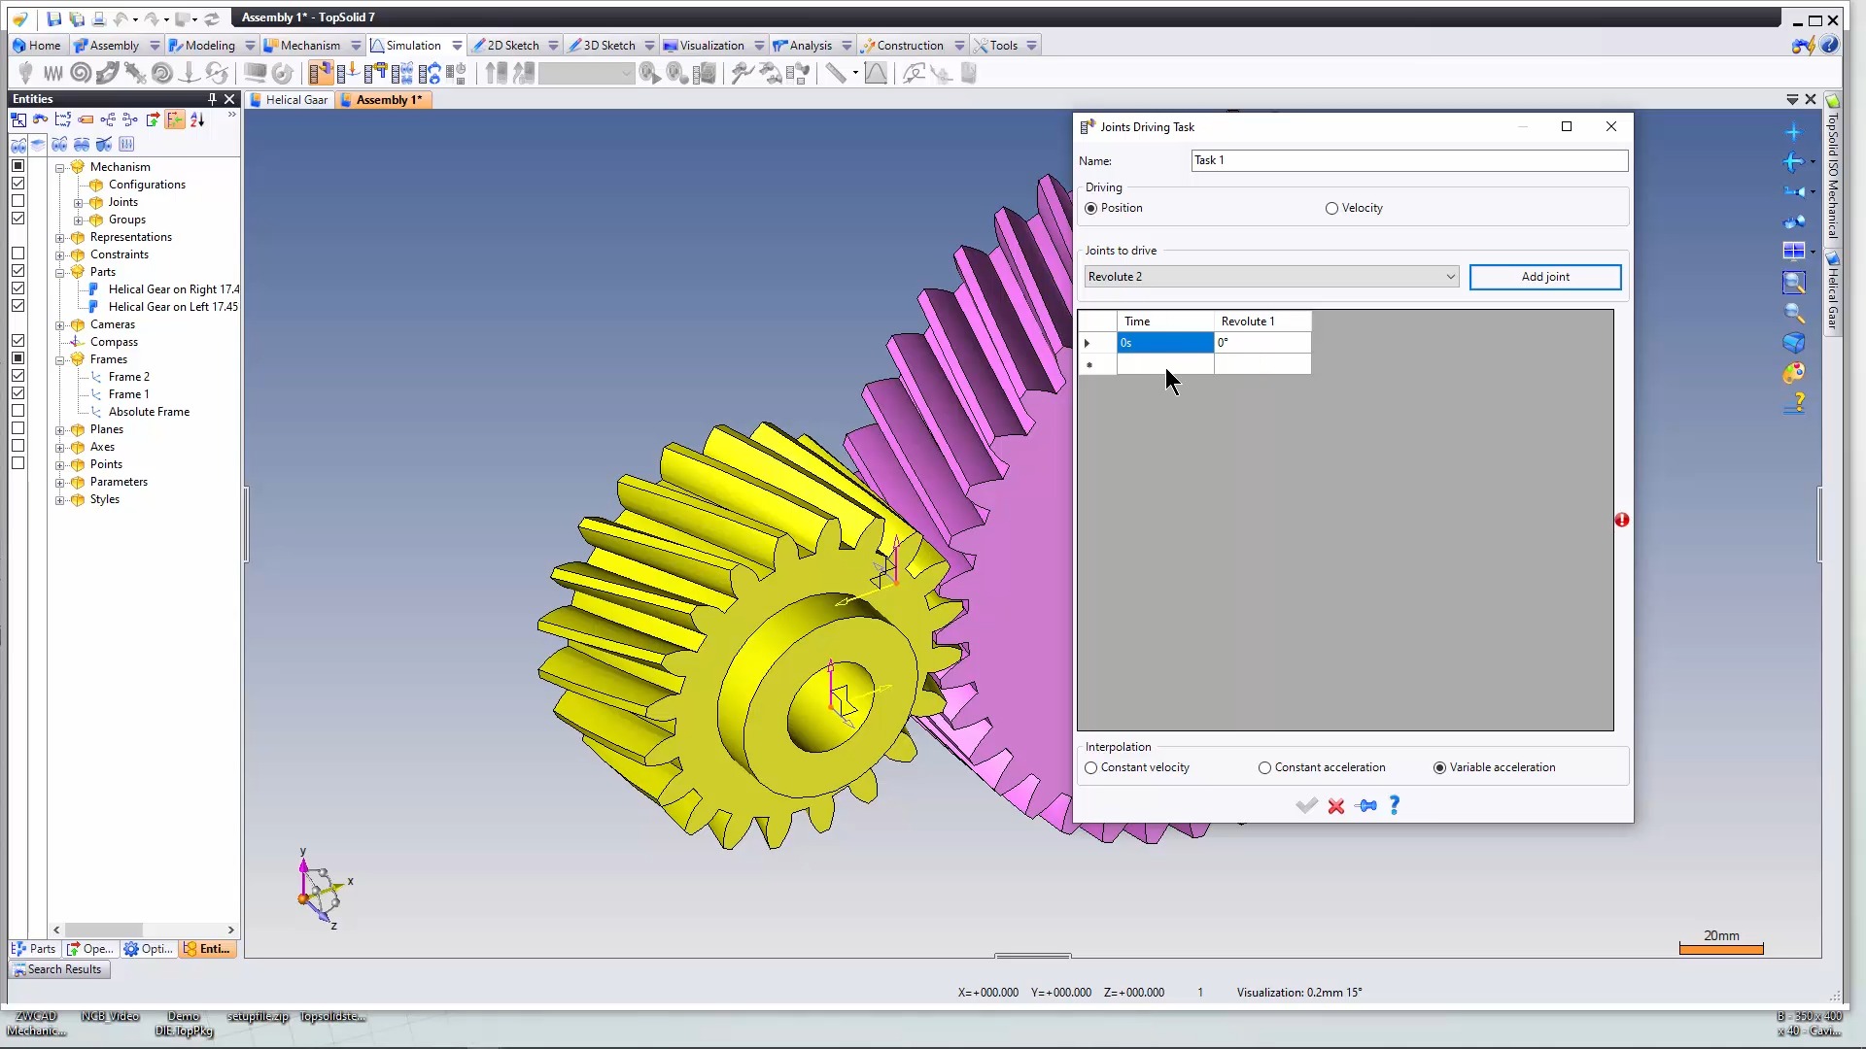
Task: Open the color palette icon on the right sidebar
Action: click(x=1794, y=373)
